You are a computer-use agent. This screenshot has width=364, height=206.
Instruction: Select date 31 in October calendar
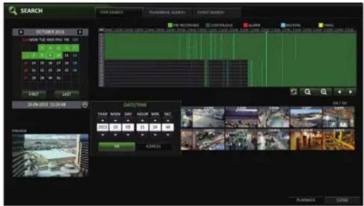coord(59,78)
